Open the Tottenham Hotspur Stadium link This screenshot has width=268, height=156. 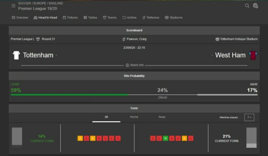239,39
